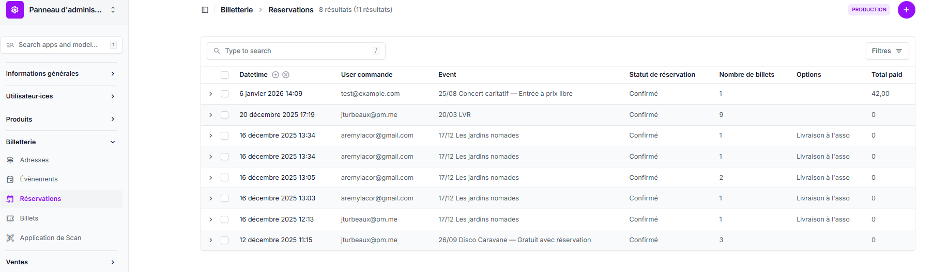The image size is (949, 272).
Task: Open Adresses in the sidebar
Action: pos(34,160)
